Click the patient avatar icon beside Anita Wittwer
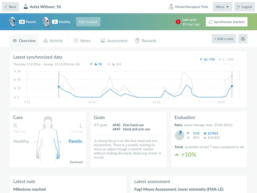The height and width of the screenshot is (193, 257). [26, 7]
